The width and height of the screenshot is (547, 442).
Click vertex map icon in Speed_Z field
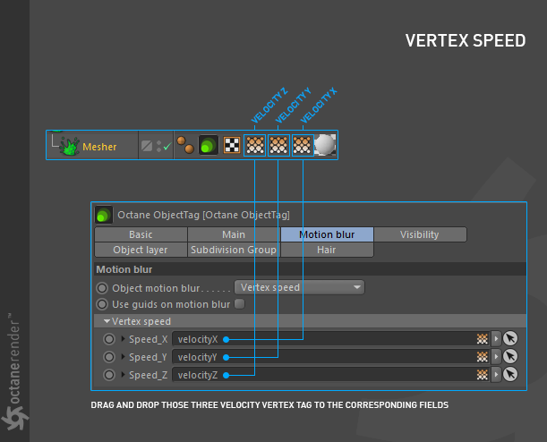pos(483,375)
